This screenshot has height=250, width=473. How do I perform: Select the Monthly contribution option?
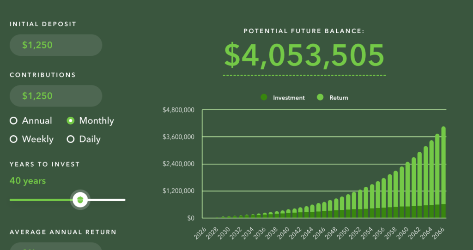[x=71, y=121]
